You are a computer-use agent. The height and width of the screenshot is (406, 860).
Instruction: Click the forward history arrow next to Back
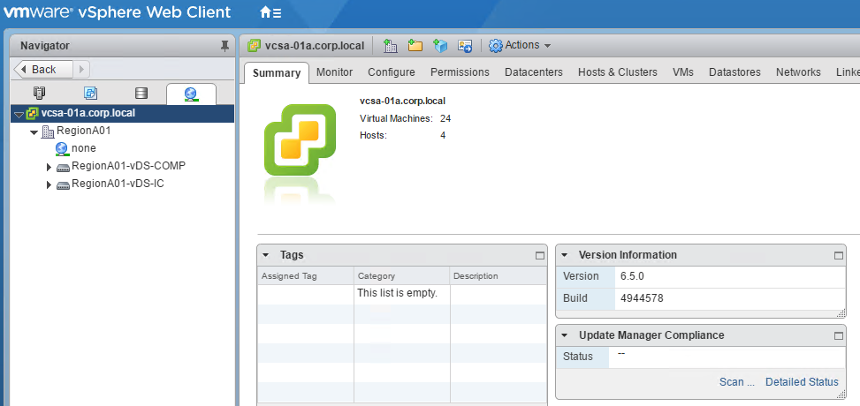tap(81, 69)
